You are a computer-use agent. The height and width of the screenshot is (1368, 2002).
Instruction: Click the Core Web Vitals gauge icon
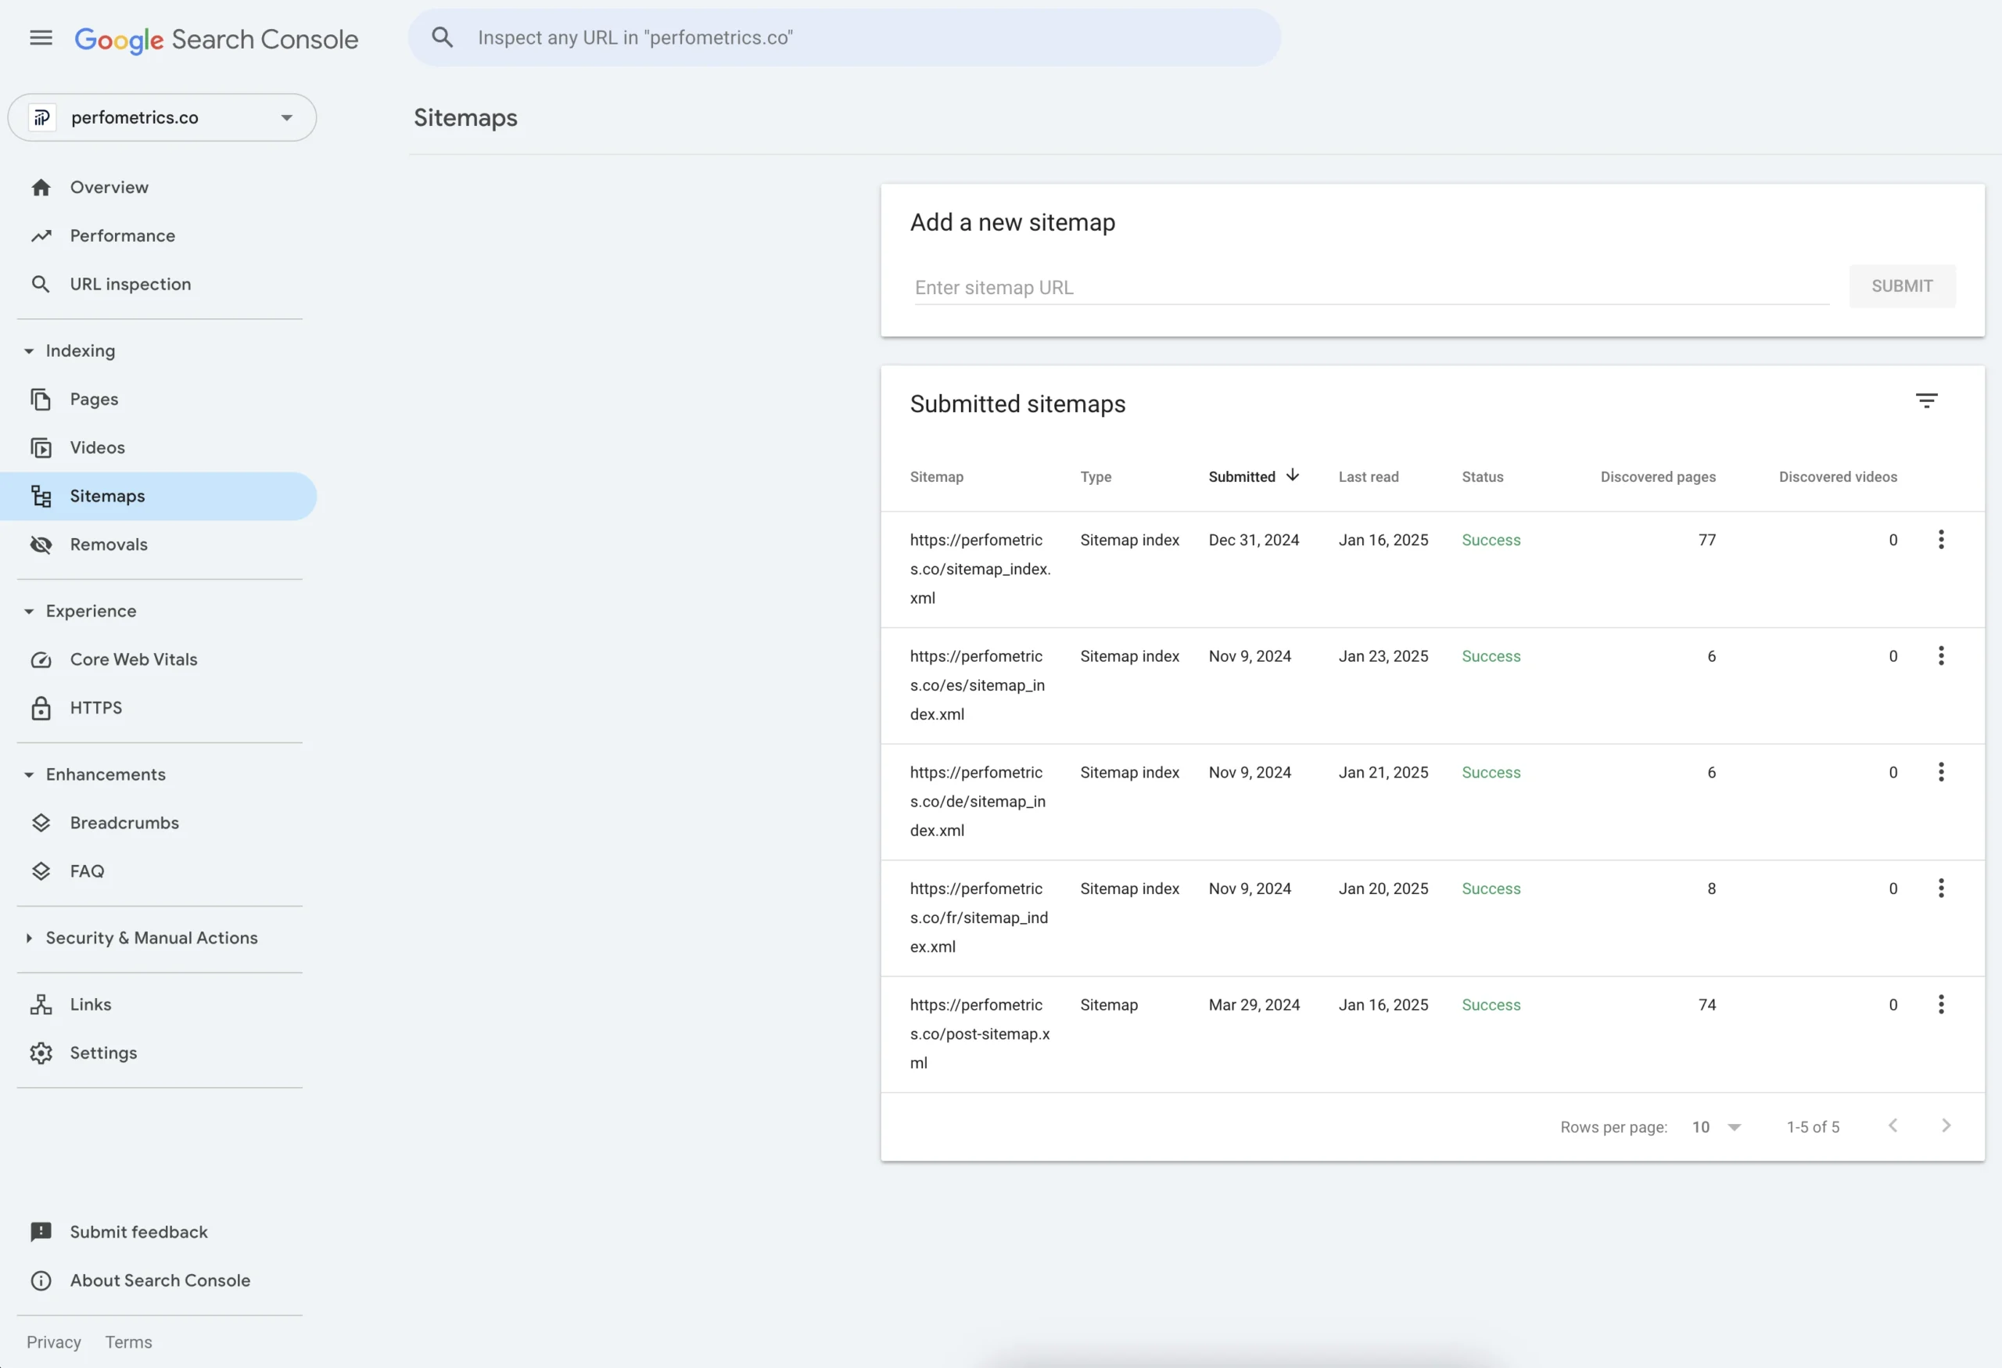(41, 659)
